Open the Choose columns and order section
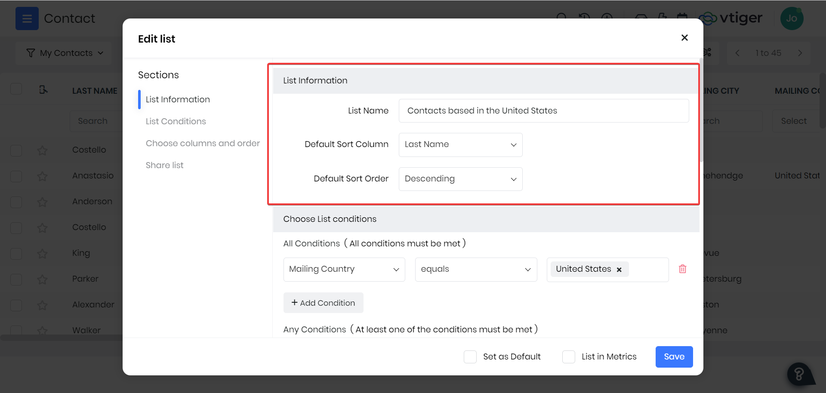826x393 pixels. point(203,143)
